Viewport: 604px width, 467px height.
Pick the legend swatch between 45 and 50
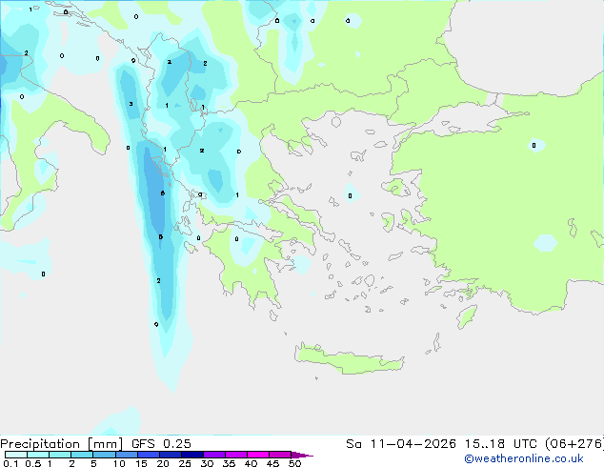280,455
